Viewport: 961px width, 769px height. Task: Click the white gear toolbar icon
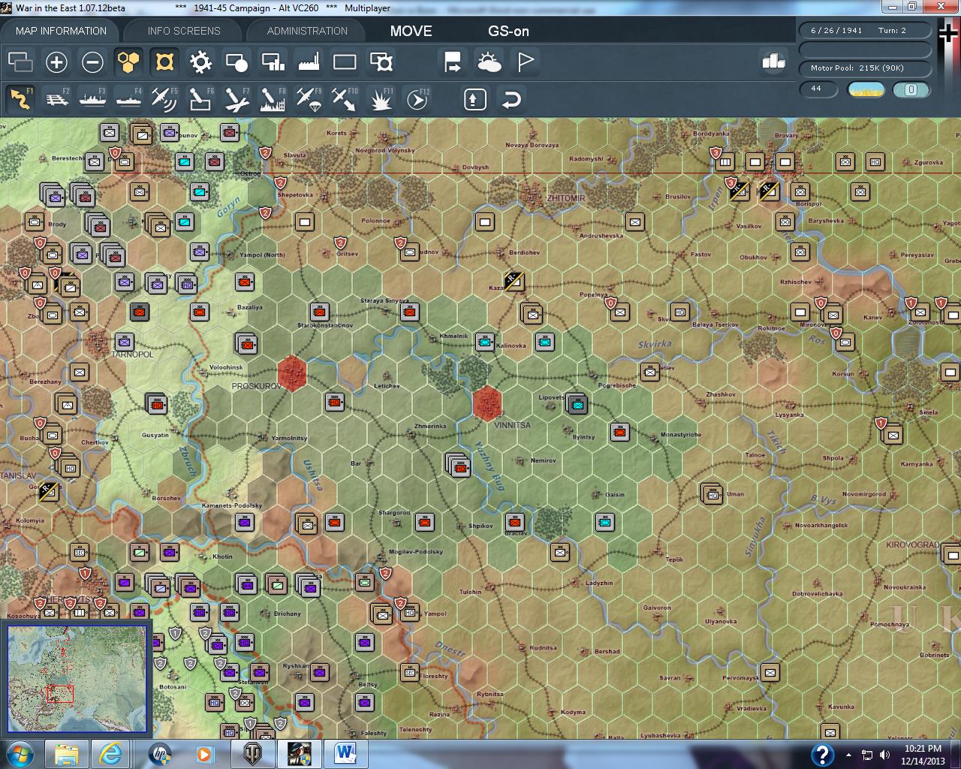point(200,62)
